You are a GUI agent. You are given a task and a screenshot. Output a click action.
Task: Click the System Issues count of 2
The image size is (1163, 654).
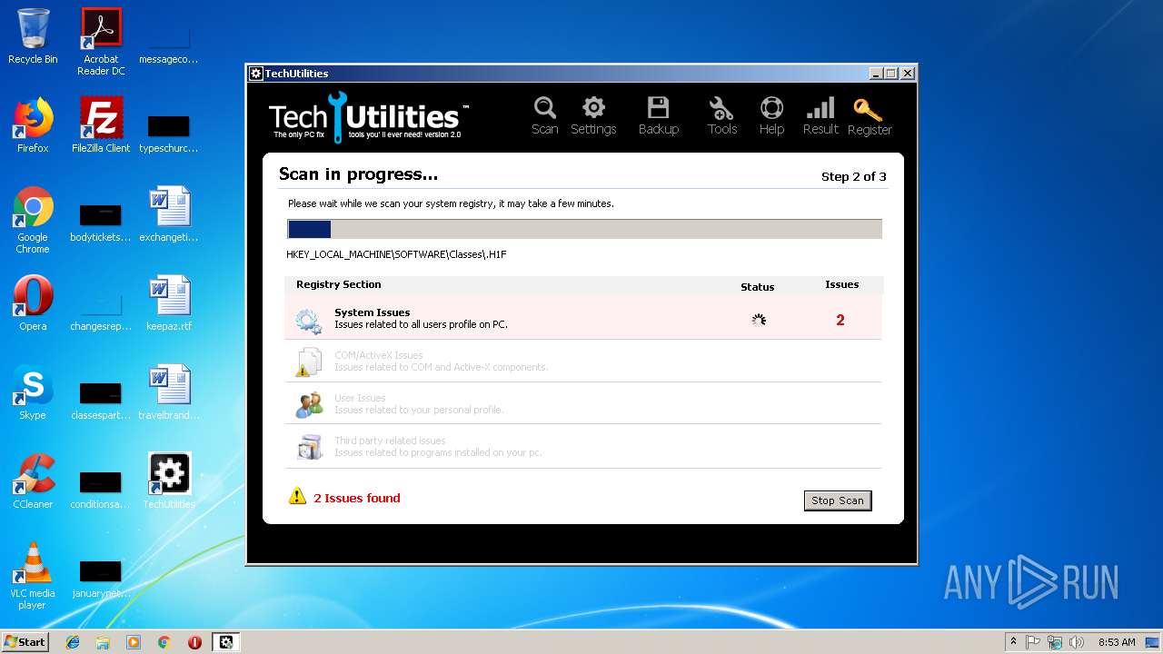pyautogui.click(x=840, y=320)
